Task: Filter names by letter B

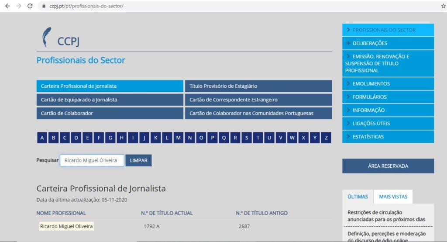Action: pyautogui.click(x=53, y=138)
